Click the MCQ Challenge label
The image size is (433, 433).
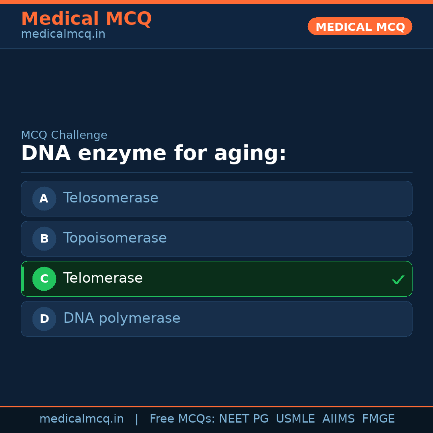(64, 135)
